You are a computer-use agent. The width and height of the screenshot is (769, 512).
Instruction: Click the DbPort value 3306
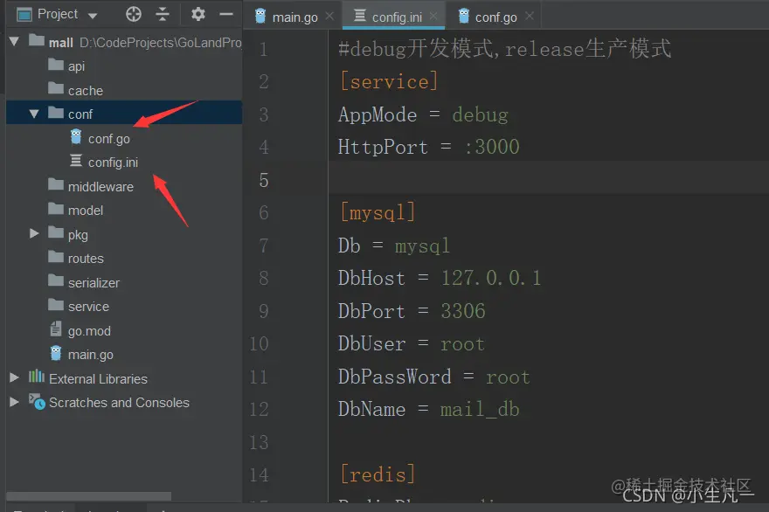[x=463, y=311]
